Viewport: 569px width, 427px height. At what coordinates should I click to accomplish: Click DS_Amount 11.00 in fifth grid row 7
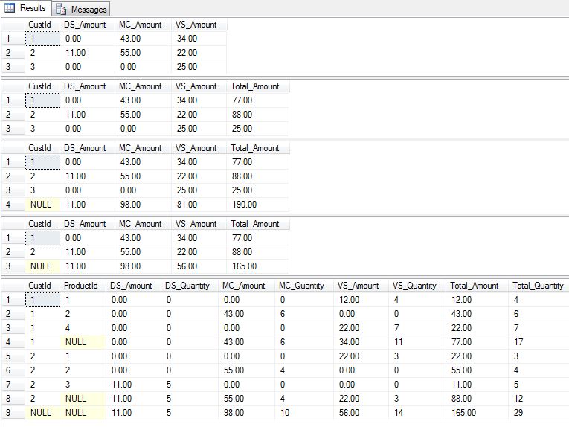point(133,384)
